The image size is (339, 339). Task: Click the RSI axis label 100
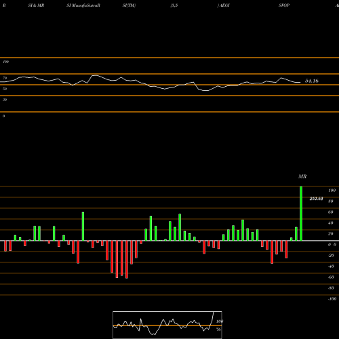[5, 62]
